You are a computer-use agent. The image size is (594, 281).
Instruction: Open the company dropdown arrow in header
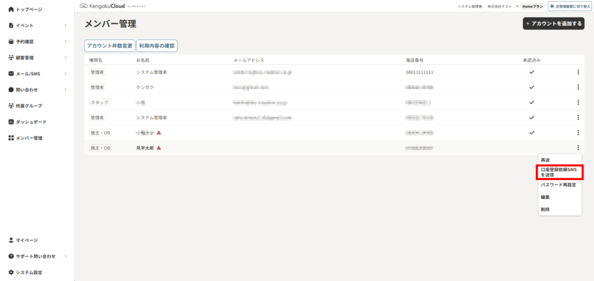click(517, 6)
